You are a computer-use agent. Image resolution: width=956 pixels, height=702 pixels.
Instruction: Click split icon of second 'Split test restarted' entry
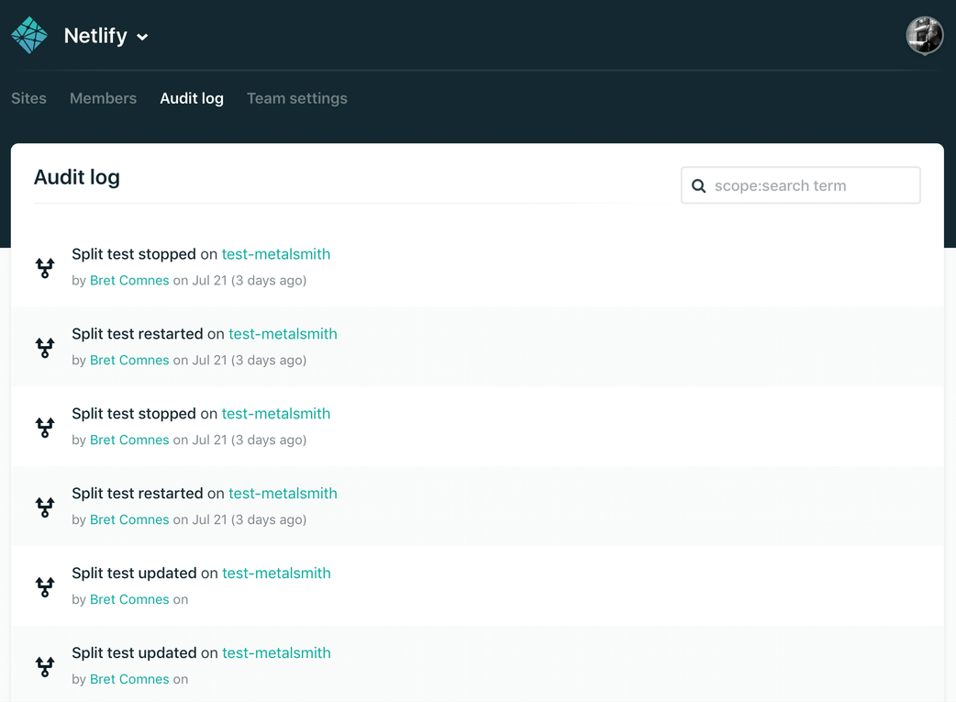45,507
